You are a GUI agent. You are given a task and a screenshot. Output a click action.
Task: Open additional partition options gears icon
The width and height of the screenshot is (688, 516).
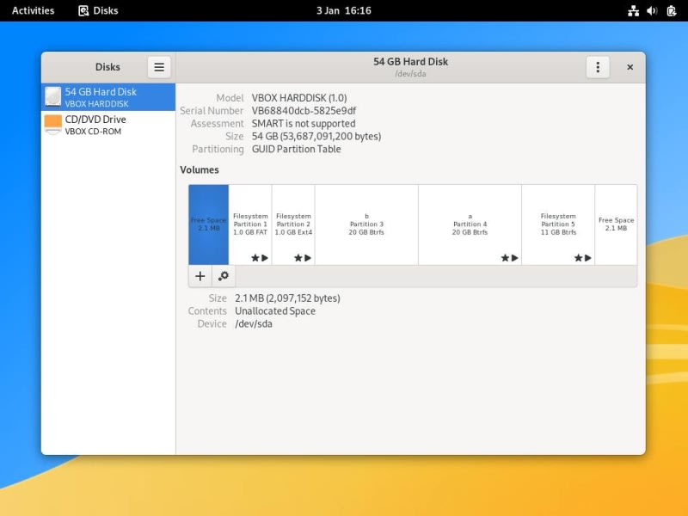[224, 276]
